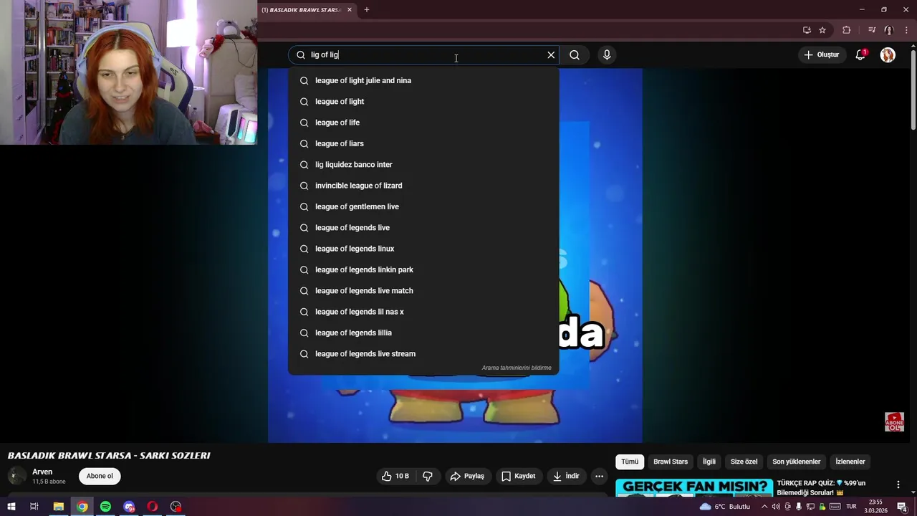Open TÜRKÇE RAP QUİZ video title
The height and width of the screenshot is (516, 917).
[821, 488]
